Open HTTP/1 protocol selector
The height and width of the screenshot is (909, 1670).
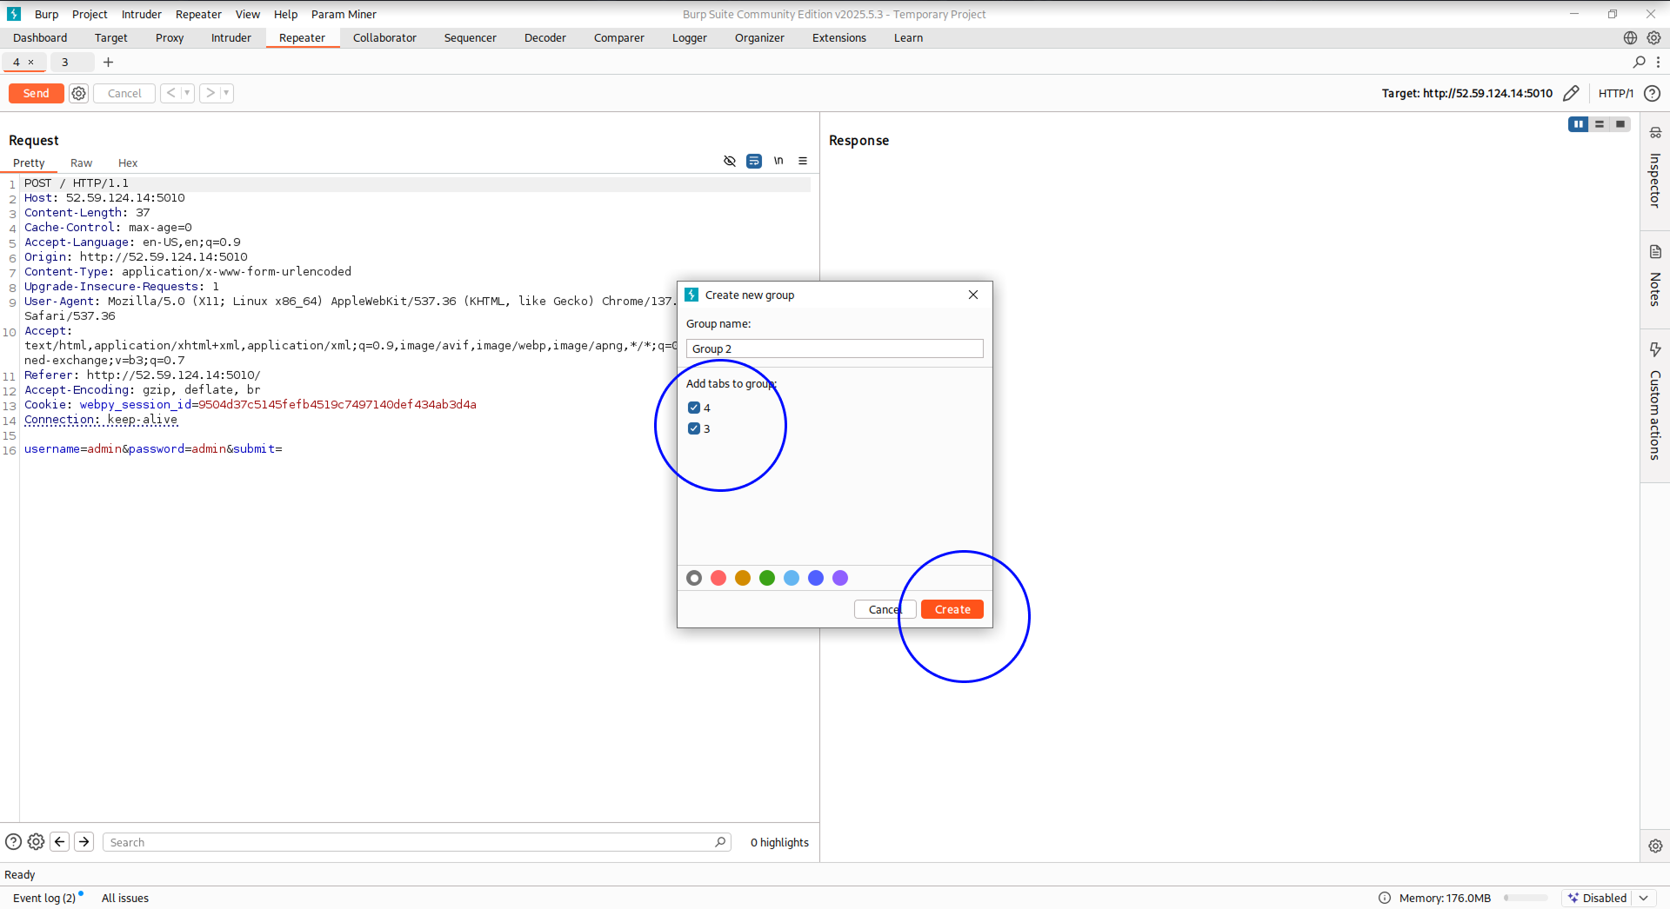1616,93
